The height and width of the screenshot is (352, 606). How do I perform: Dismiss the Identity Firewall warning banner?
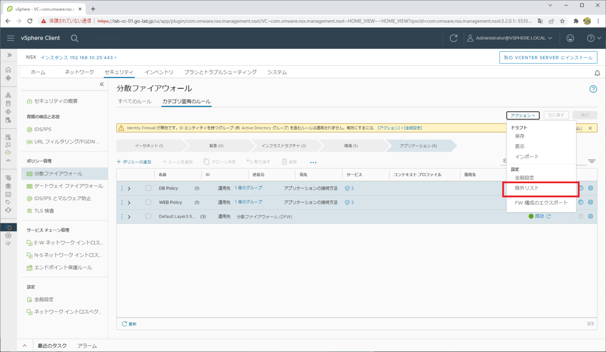click(x=590, y=128)
